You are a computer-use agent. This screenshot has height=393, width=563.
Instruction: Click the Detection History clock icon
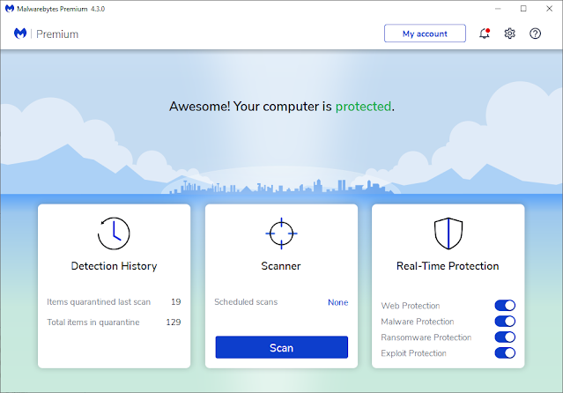tap(114, 234)
